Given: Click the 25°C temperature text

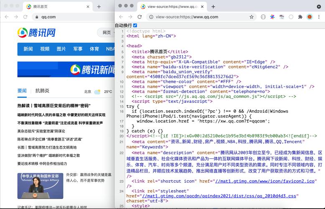Looking at the screenshot, I should tap(108, 92).
